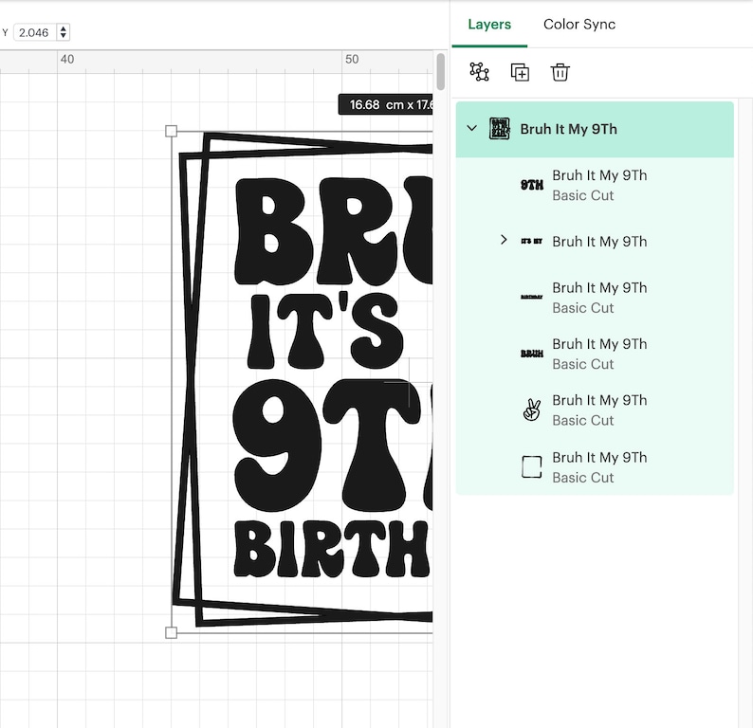The image size is (753, 728).
Task: Switch to the Layers tab
Action: pos(489,24)
